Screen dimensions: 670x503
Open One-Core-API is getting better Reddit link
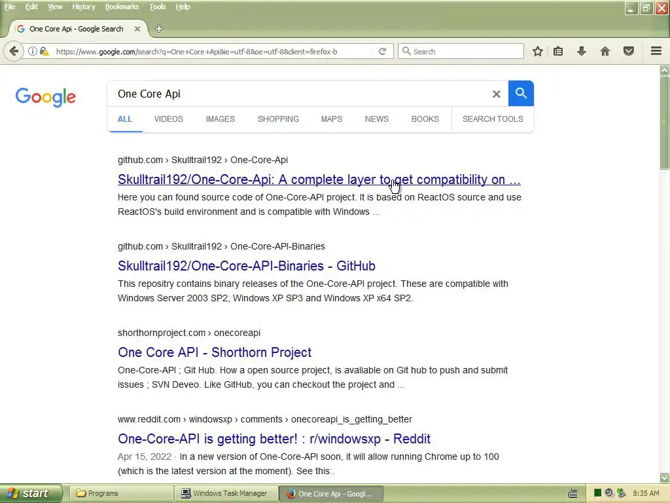[274, 439]
